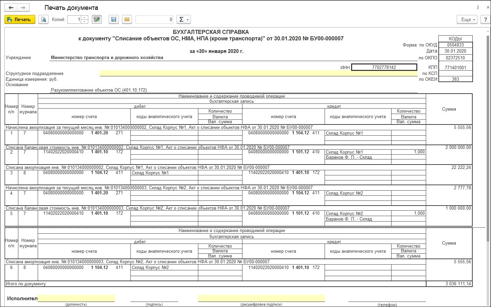Click row 4 description Начислена амортизация Корпус №2
The width and height of the screenshot is (491, 307).
pyautogui.click(x=159, y=188)
